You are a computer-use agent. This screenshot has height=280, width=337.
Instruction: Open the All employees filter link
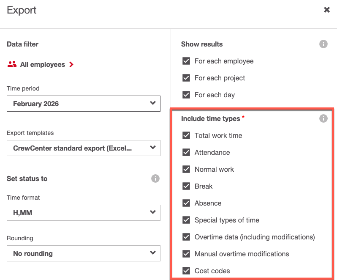click(42, 65)
